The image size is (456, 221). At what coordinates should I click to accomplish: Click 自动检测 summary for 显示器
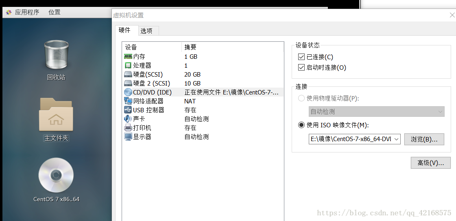(196, 137)
